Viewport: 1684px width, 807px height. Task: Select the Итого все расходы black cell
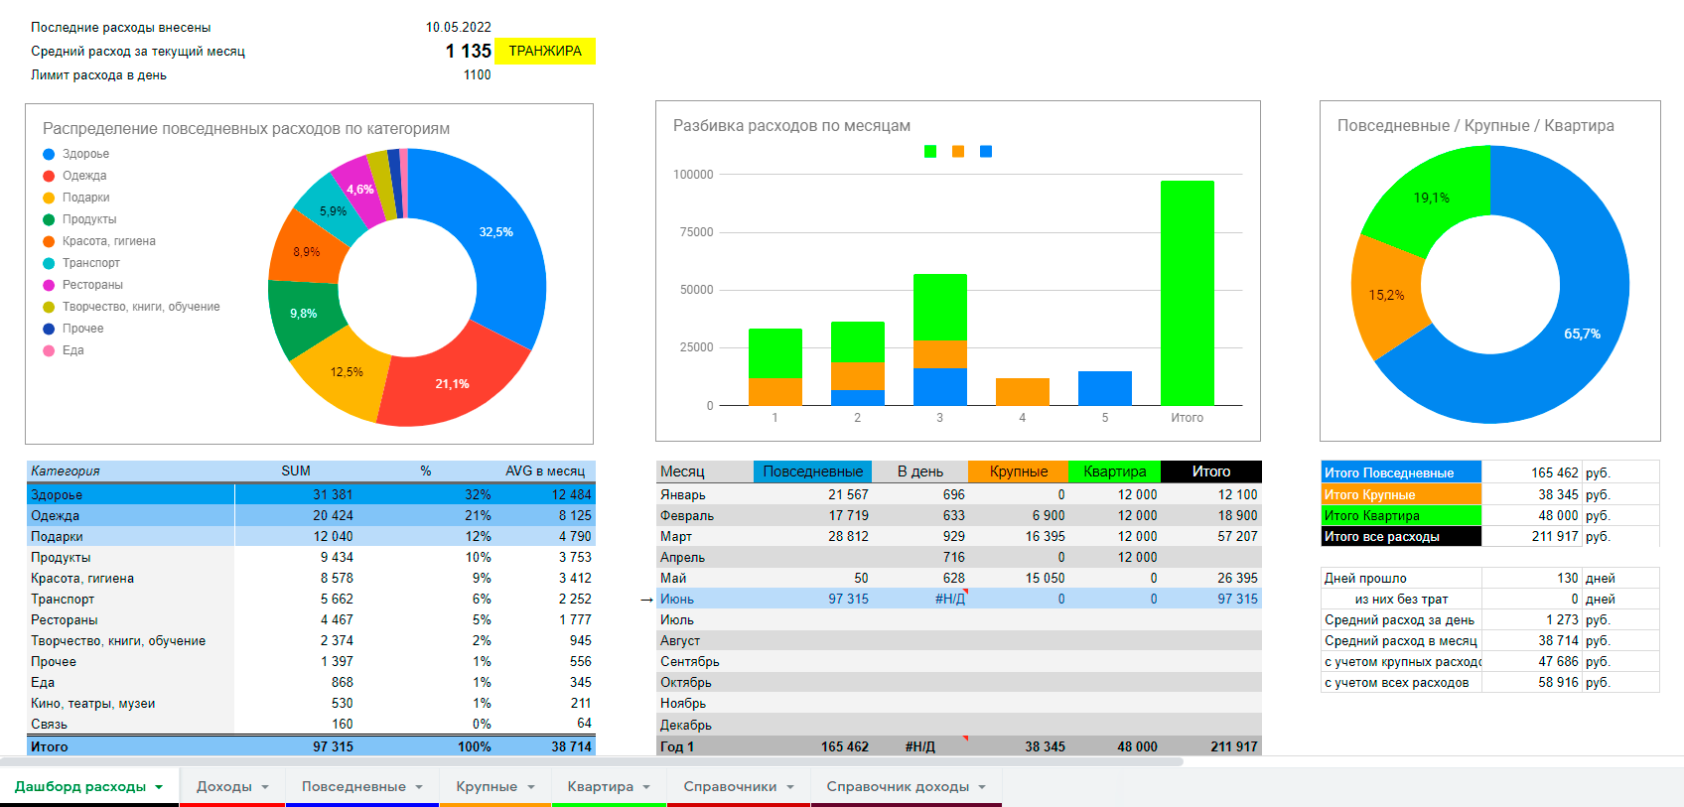click(1401, 536)
